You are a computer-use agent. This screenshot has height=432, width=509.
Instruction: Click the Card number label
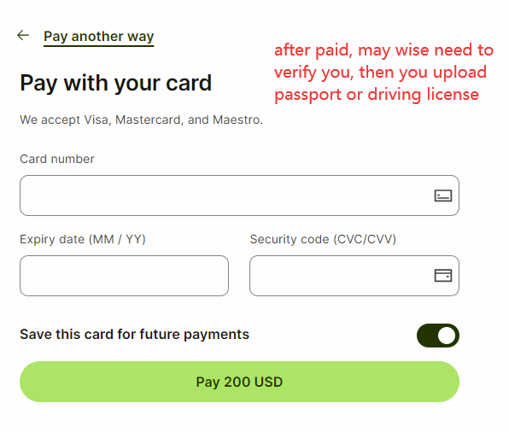coord(57,159)
